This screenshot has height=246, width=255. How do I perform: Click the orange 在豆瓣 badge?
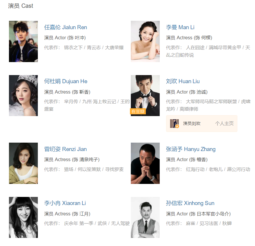[138, 111]
